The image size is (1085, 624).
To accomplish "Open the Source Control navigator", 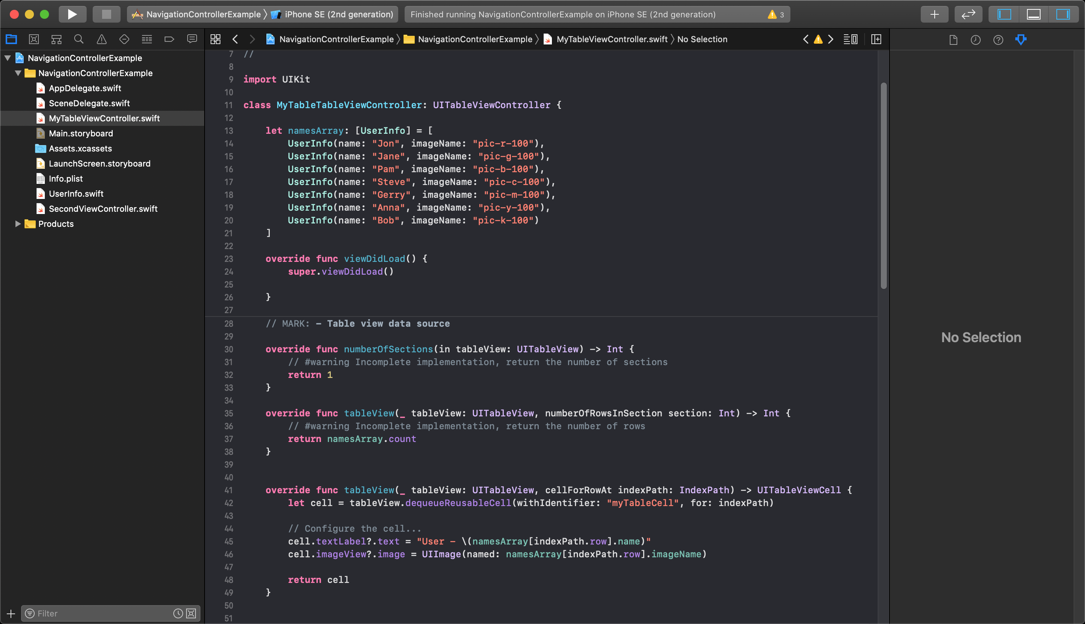I will click(x=34, y=40).
